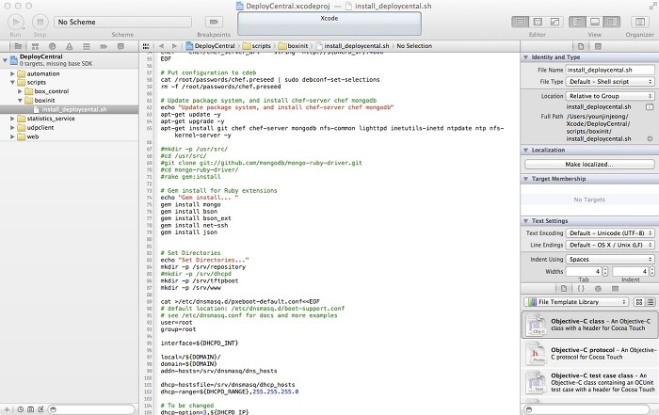Show the Media library
This screenshot has height=415, width=659.
point(616,289)
